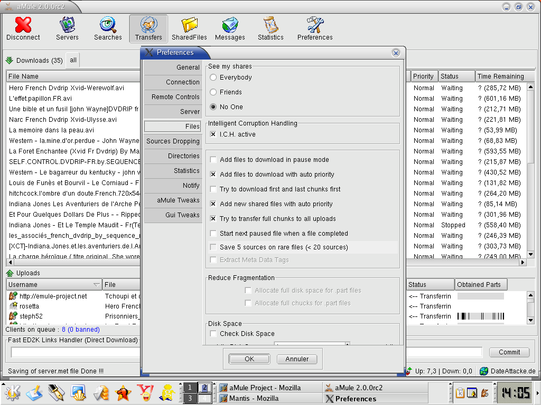Disable the I.C.H. active checkbox

coord(213,134)
